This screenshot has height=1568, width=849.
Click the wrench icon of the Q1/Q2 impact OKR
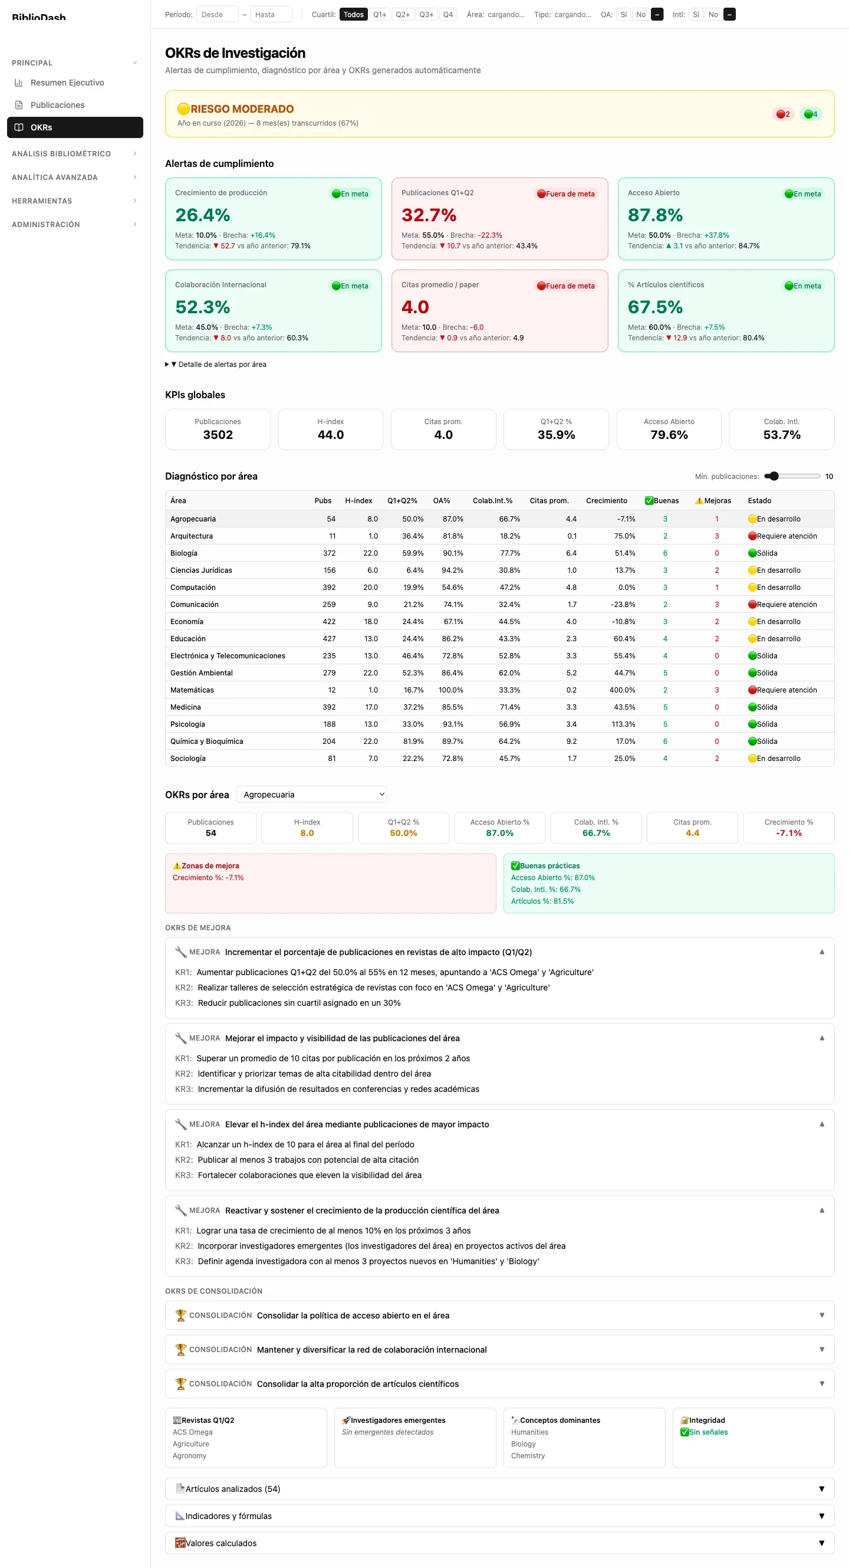180,952
